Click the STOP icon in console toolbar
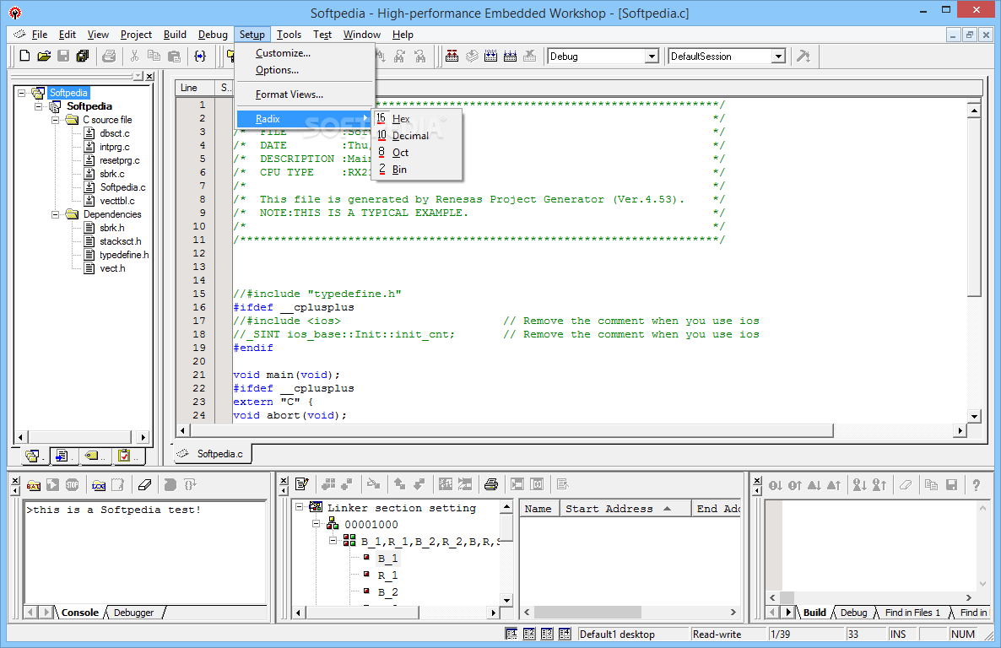Image resolution: width=1001 pixels, height=648 pixels. click(x=72, y=485)
